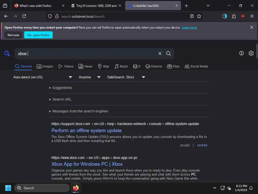Image resolution: width=258 pixels, height=194 pixels.
Task: Go back to previous page
Action: 6,16
